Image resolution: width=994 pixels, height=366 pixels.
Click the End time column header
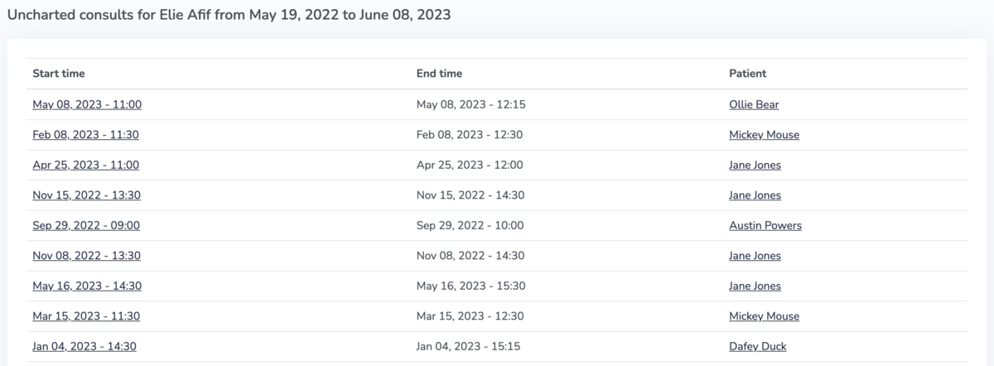439,74
